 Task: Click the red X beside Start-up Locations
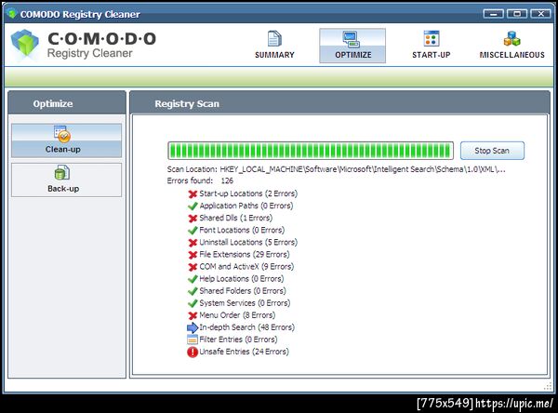point(193,194)
